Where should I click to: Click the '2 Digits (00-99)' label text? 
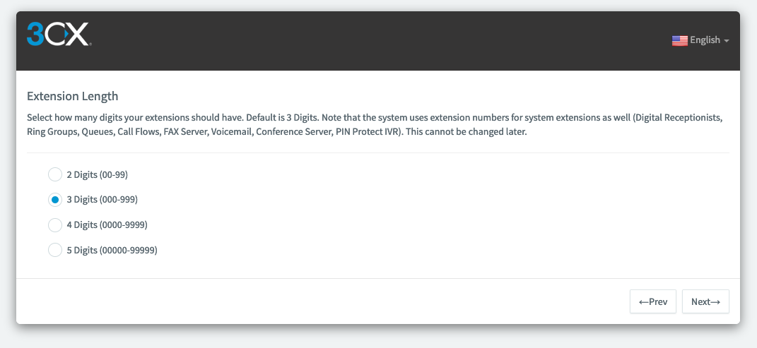[97, 175]
